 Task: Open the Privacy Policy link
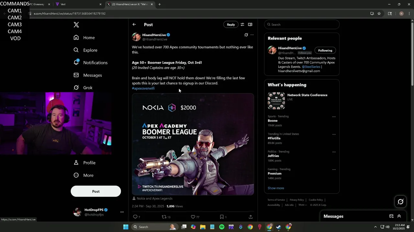pyautogui.click(x=297, y=200)
